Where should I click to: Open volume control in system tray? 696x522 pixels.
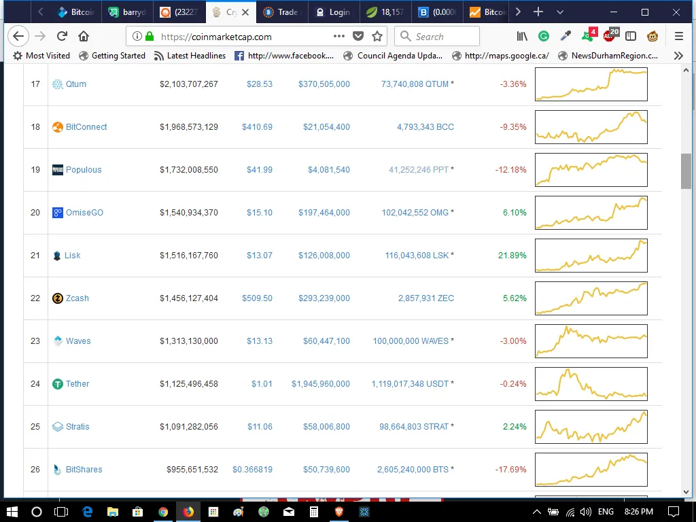(x=585, y=512)
